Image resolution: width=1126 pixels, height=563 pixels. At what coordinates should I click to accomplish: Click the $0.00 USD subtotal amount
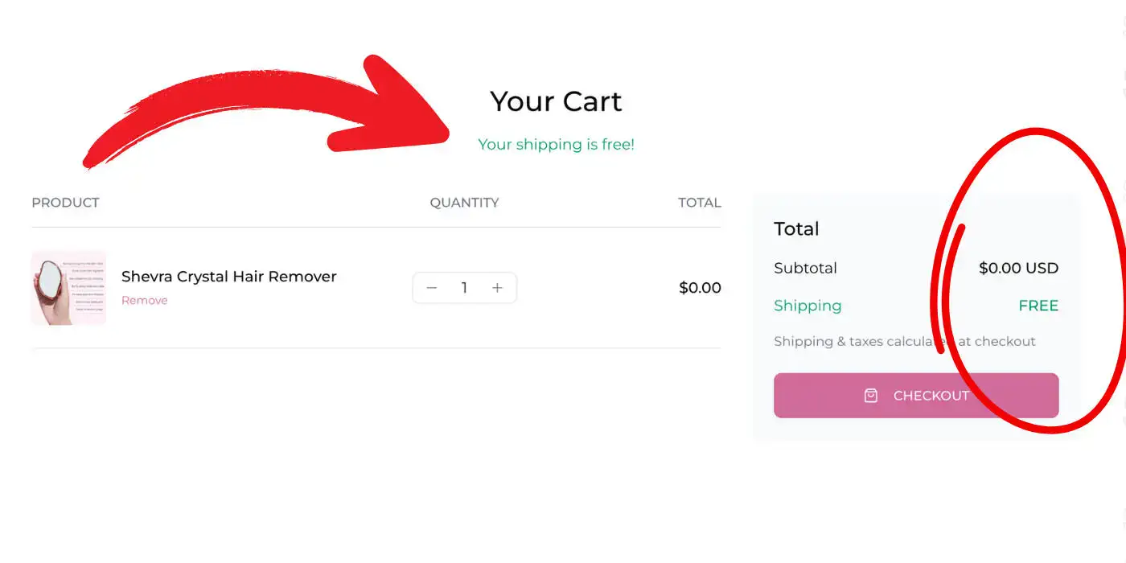(1018, 269)
